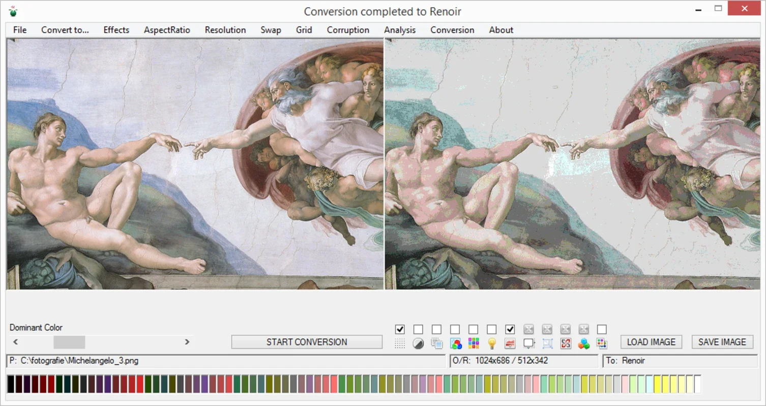This screenshot has height=406, width=766.
Task: Click the blue selection frame icon
Action: pyautogui.click(x=547, y=344)
